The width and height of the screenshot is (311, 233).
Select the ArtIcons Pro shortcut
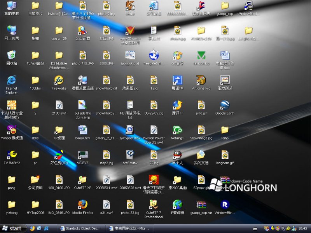click(x=201, y=80)
